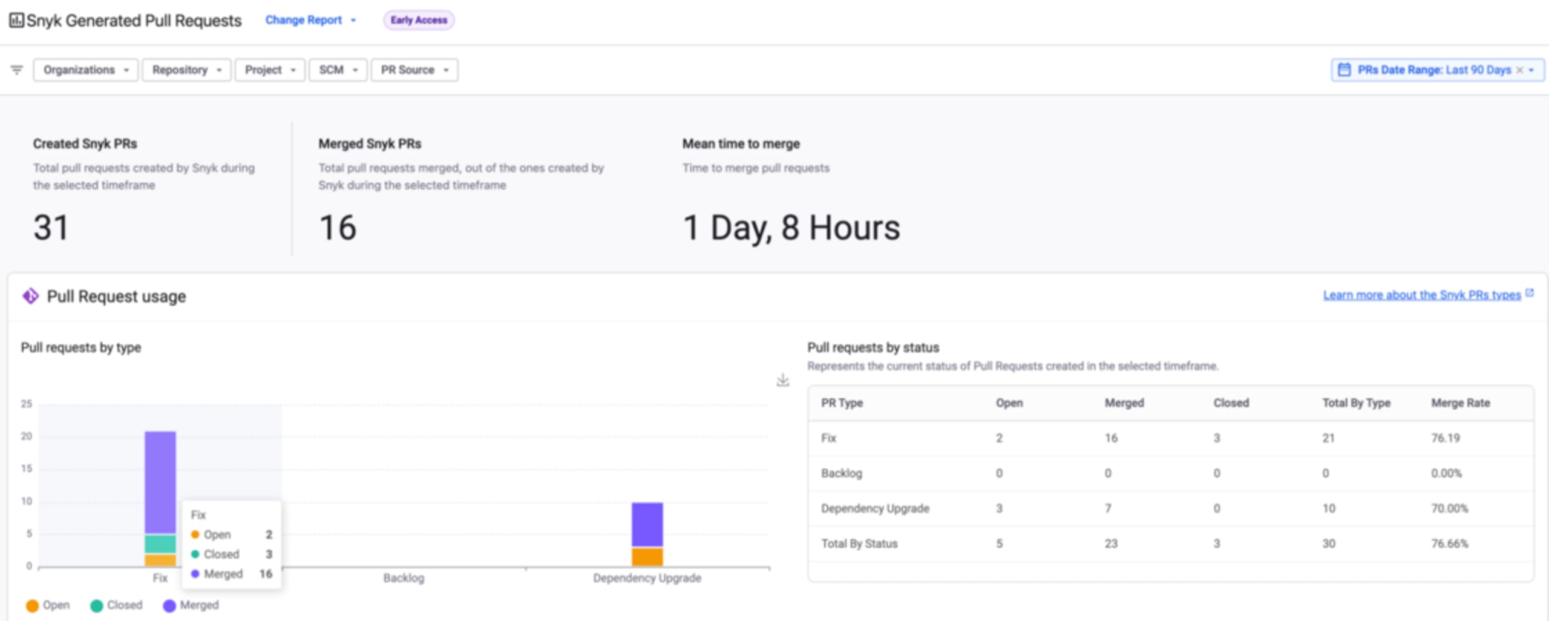Open the Project filter dropdown
Screen dimensions: 1549x621
(x=270, y=70)
